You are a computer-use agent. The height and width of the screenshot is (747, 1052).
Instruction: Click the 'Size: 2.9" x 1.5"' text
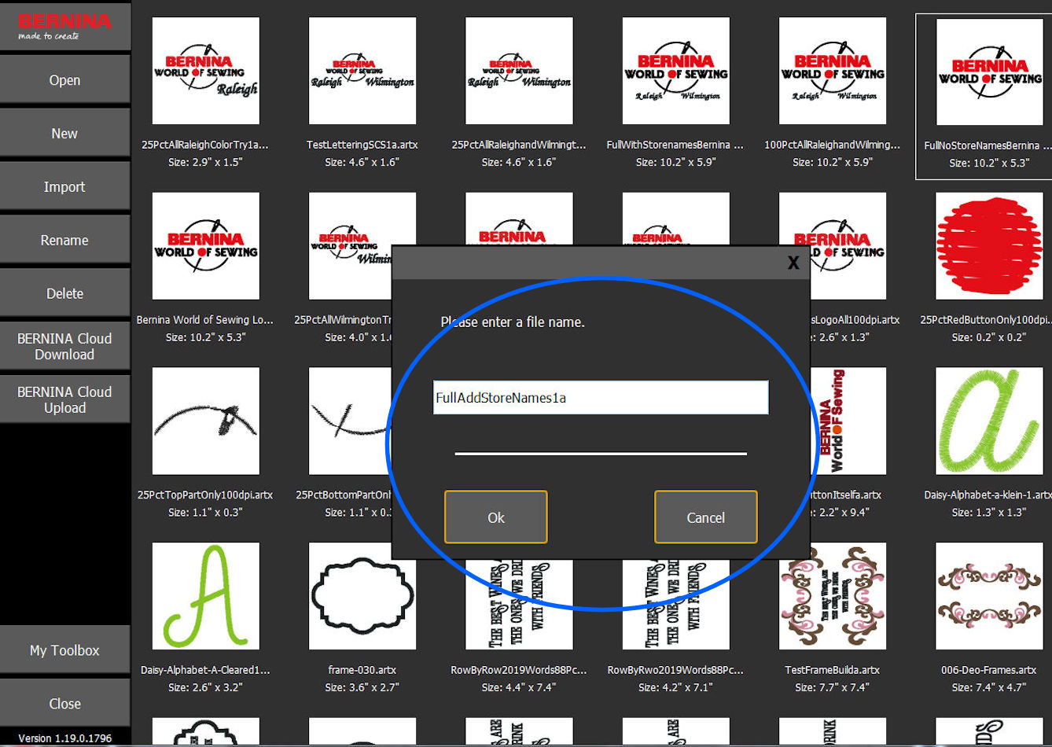pos(205,162)
